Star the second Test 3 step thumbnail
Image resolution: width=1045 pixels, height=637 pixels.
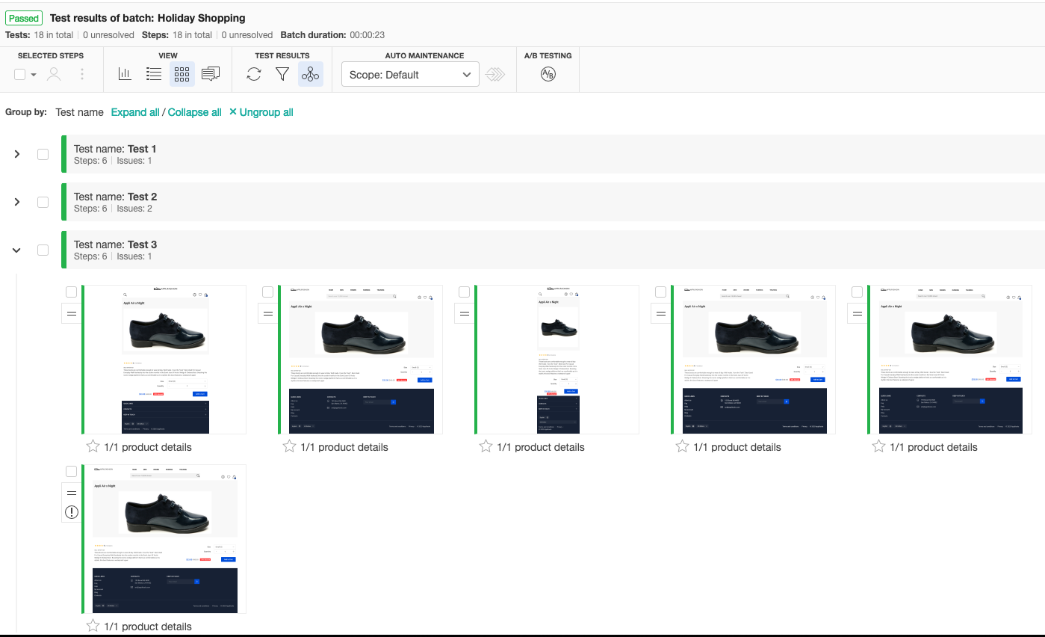pyautogui.click(x=290, y=446)
